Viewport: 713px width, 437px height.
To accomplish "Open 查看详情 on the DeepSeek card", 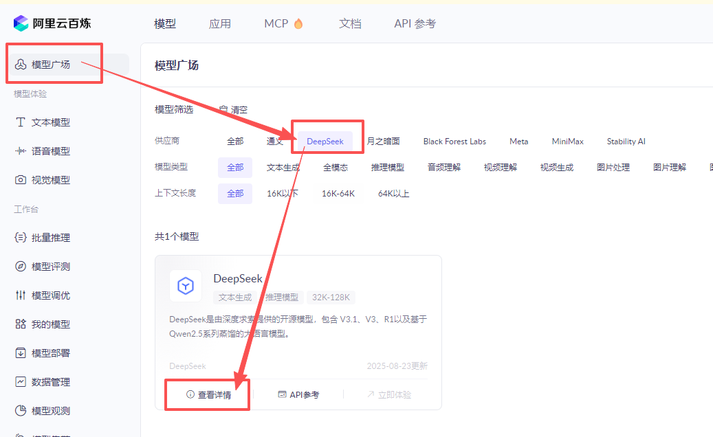I will 209,394.
